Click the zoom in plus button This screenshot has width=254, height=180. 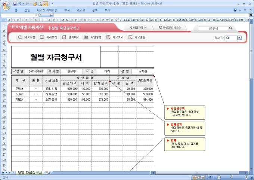click(247, 177)
